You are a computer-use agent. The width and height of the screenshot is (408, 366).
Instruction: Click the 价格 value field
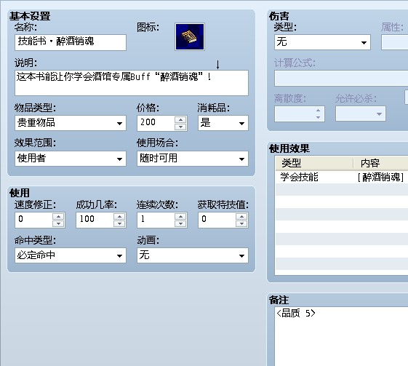click(x=156, y=123)
